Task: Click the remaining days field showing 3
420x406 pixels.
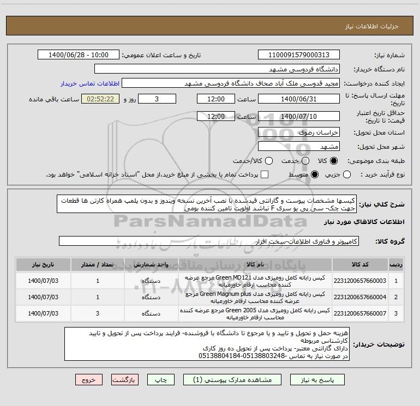Action: [x=157, y=99]
